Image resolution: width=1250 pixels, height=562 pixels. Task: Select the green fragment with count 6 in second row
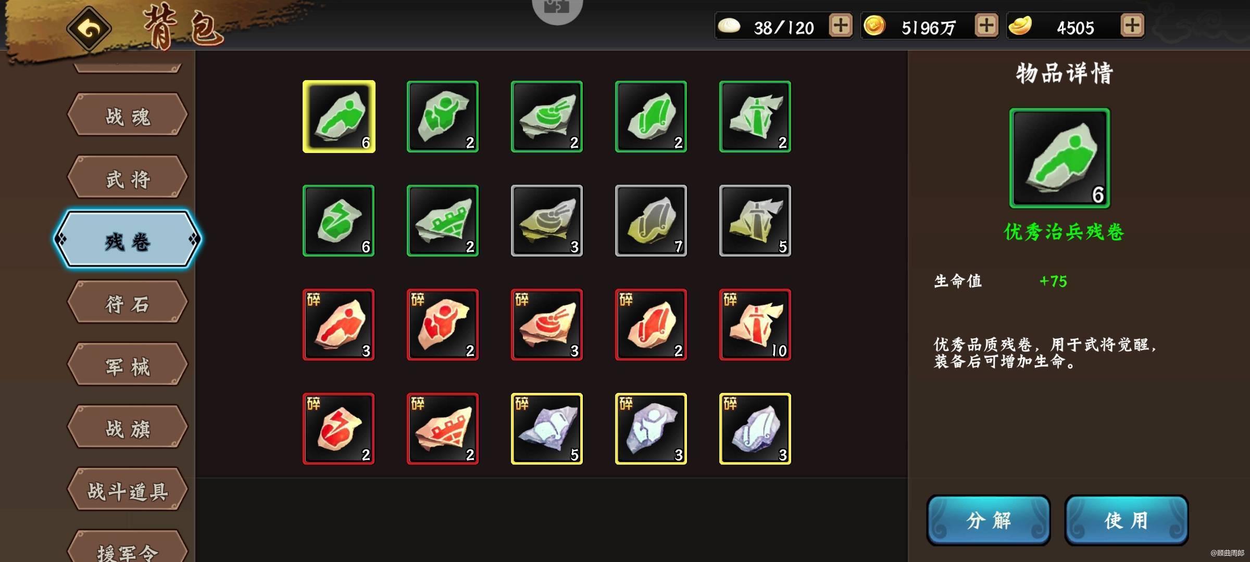point(339,221)
